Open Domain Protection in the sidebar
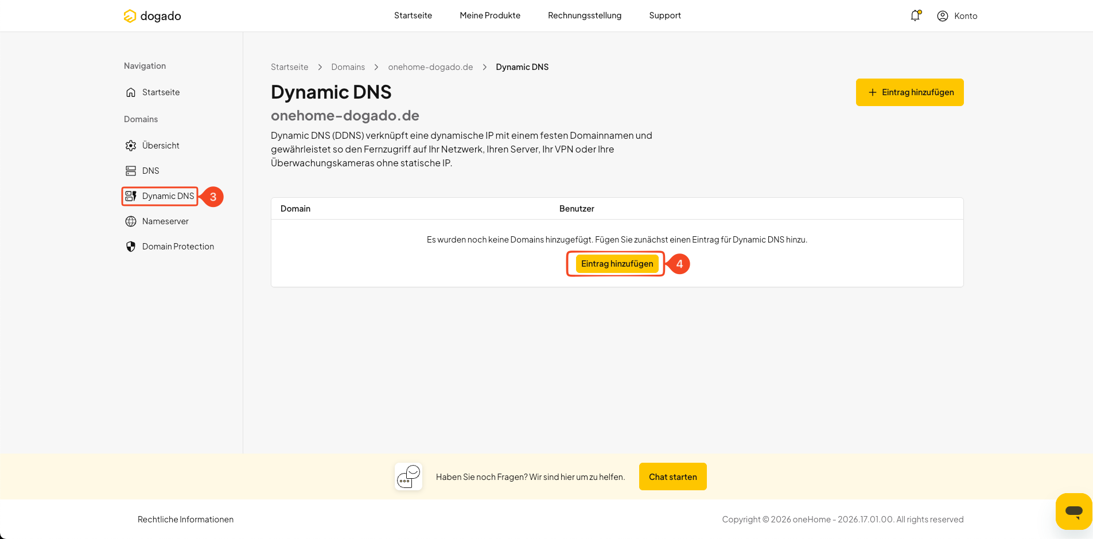The image size is (1093, 539). click(178, 247)
